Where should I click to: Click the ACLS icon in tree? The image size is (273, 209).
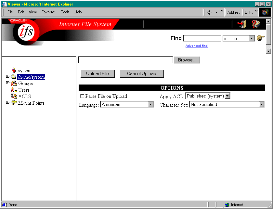click(14, 96)
